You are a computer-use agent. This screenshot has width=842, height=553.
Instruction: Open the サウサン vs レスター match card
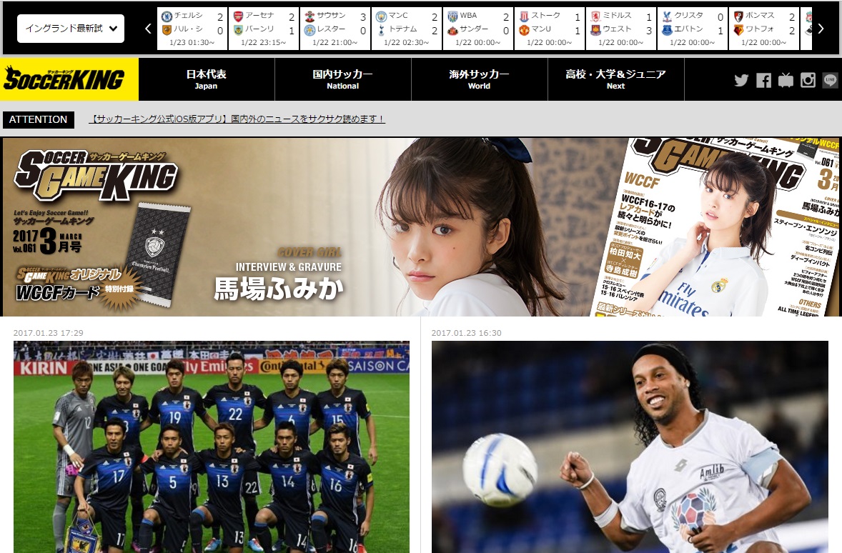(335, 29)
